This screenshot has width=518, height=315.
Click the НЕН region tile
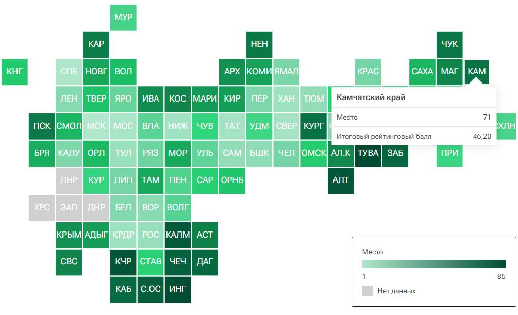pyautogui.click(x=259, y=44)
